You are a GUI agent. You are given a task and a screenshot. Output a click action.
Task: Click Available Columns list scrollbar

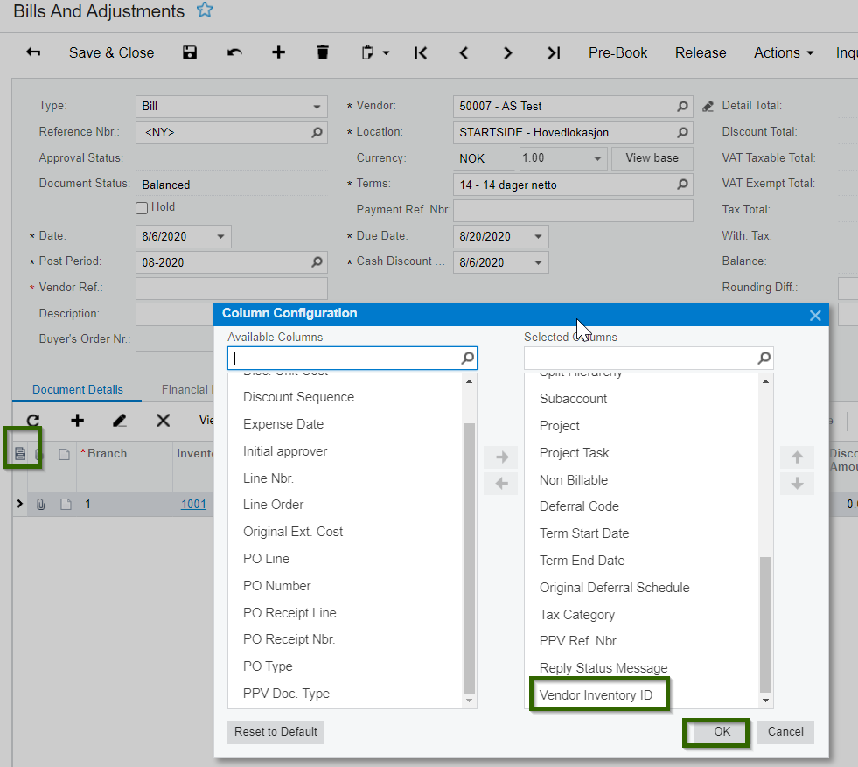tap(469, 557)
